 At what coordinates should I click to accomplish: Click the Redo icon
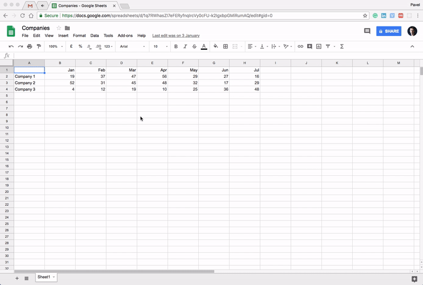pos(20,47)
